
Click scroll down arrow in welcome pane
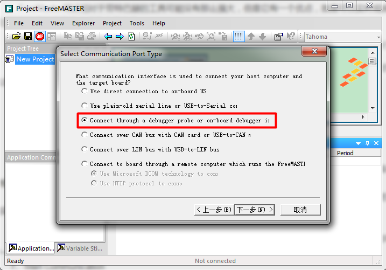[x=373, y=108]
